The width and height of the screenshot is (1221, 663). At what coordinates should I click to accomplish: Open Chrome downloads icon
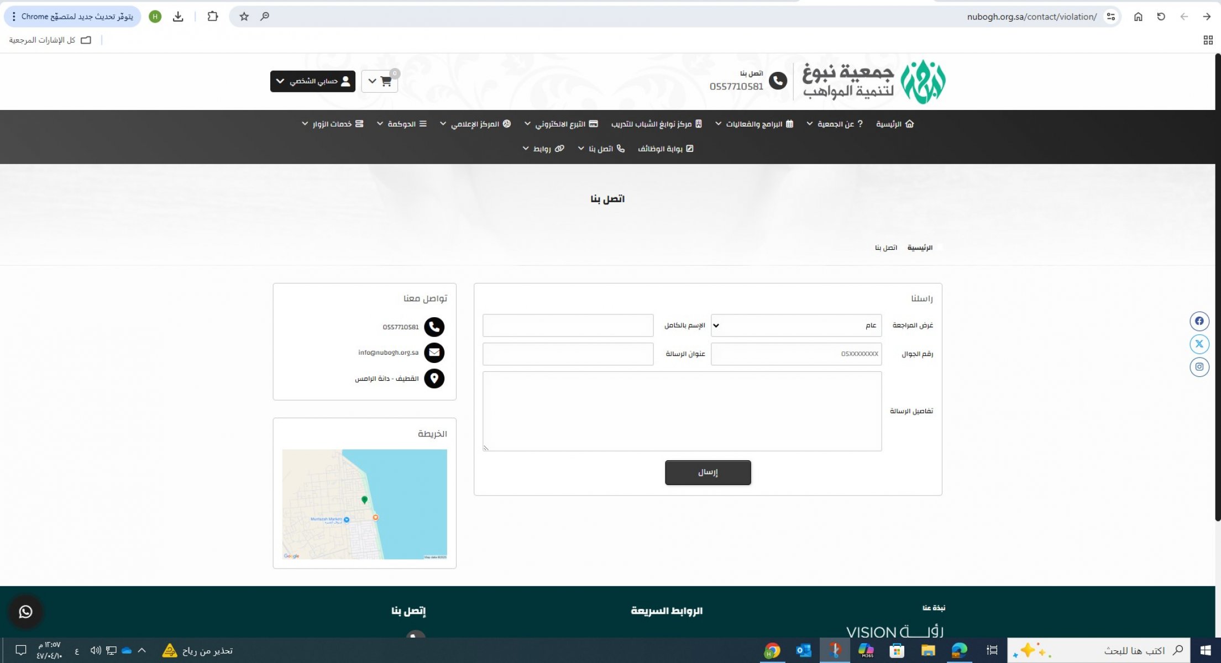pos(178,17)
